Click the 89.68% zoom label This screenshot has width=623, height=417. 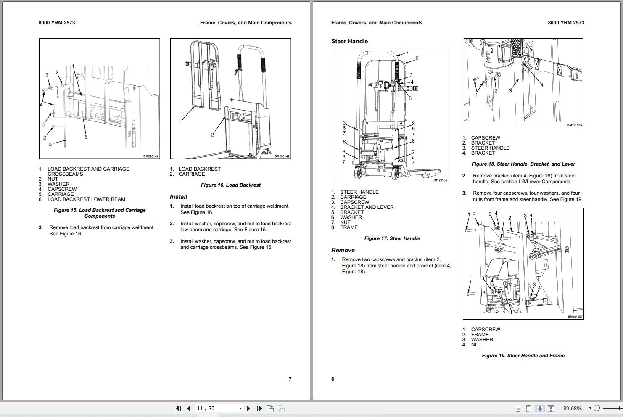[572, 408]
